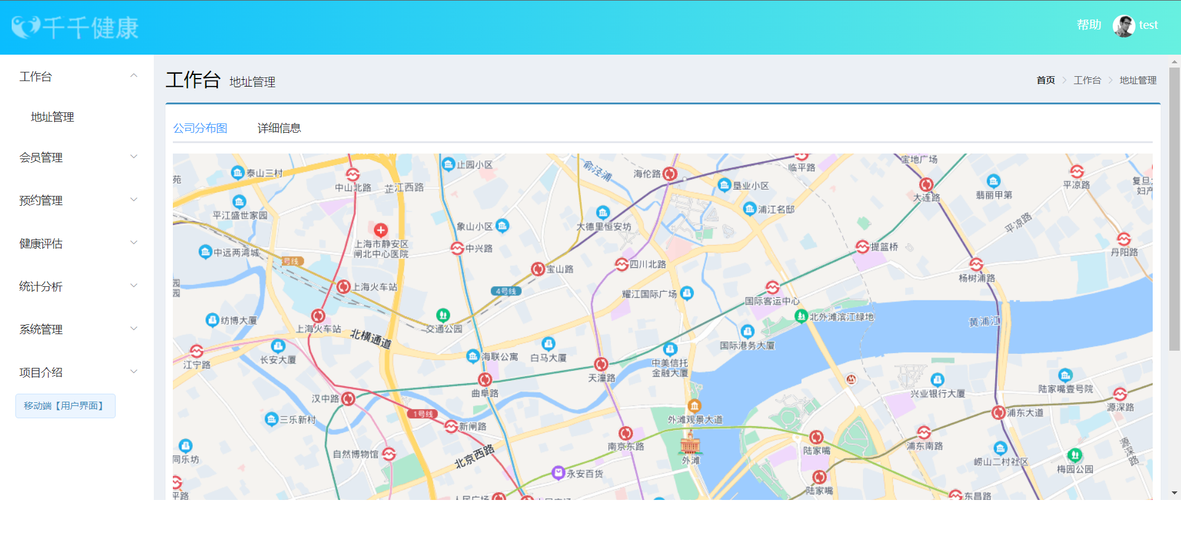
Task: Click the page vertical scrollbar thumb
Action: 1174,209
